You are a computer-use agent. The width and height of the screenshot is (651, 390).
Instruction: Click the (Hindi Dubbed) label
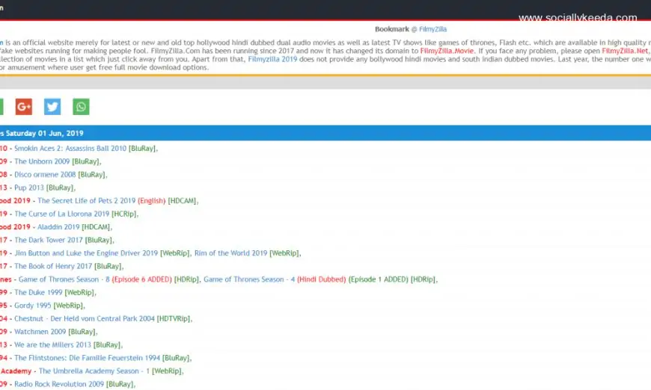[x=321, y=279]
